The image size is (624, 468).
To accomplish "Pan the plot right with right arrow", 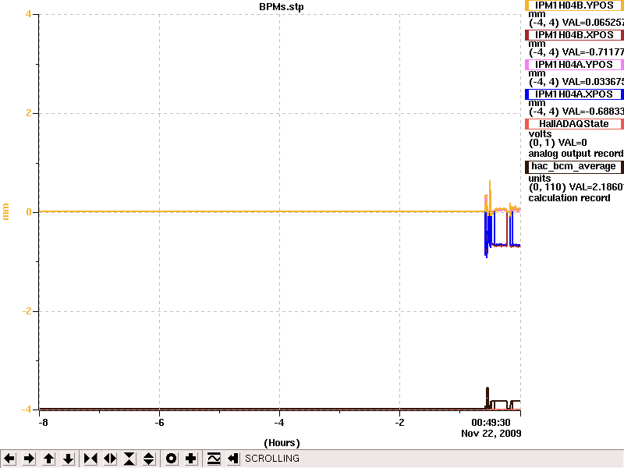I will click(29, 459).
